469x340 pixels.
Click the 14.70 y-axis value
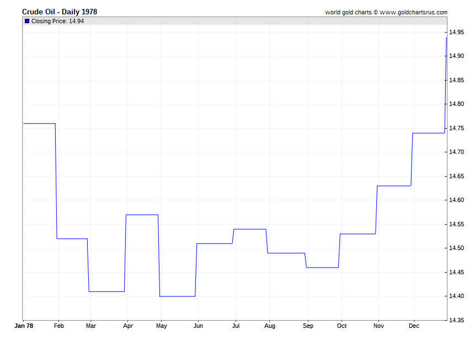coord(457,152)
